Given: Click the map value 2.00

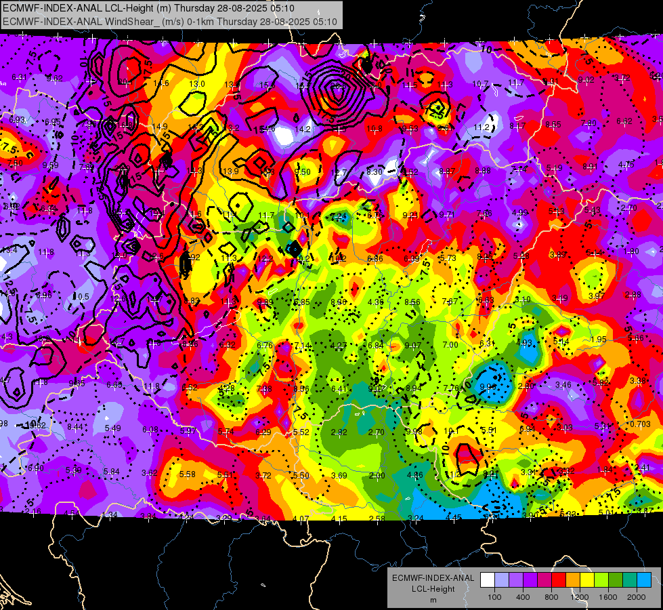Looking at the screenshot, I should pos(377,475).
